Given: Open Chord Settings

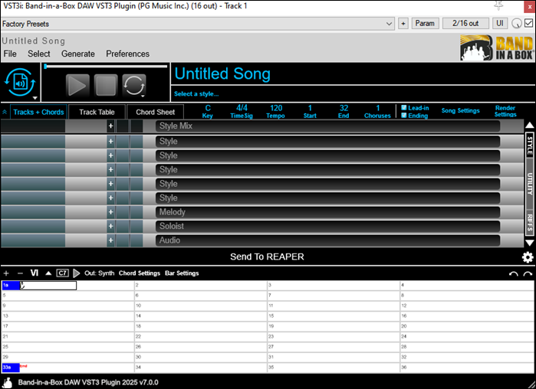Looking at the screenshot, I should tap(140, 273).
